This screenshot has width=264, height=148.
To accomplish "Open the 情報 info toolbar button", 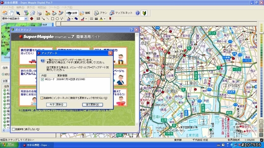I will 85,13.
